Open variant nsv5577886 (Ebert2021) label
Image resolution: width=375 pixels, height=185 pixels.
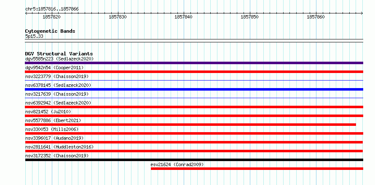point(53,120)
